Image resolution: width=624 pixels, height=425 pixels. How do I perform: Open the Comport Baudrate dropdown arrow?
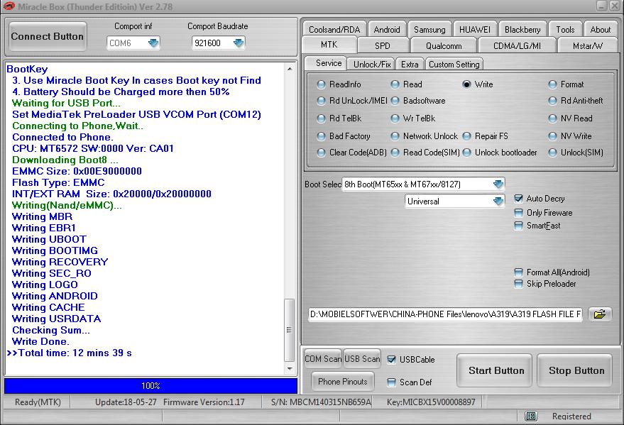coord(239,43)
